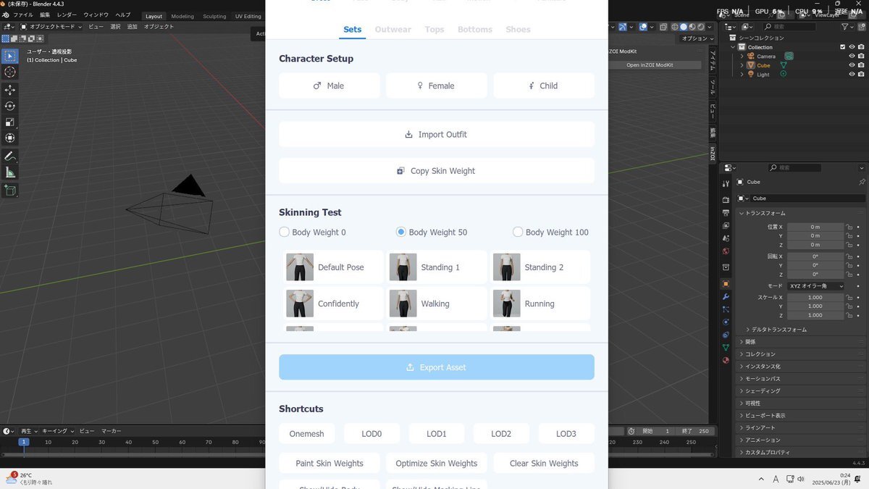The width and height of the screenshot is (869, 489).
Task: Open the Output properties tab icon
Action: pyautogui.click(x=726, y=212)
